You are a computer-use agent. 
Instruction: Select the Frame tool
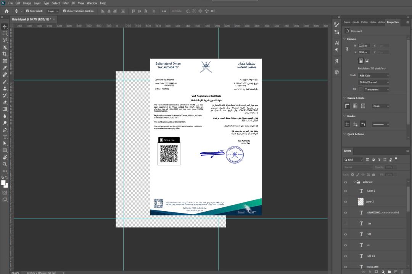click(5, 61)
